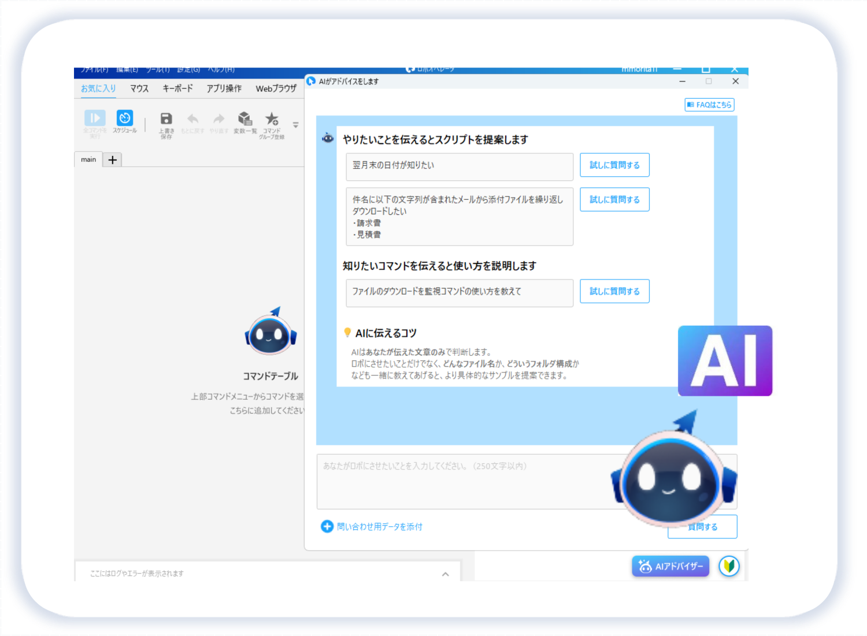Screen dimensions: 867x636
Task: Add a new tab with plus button
Action: click(x=113, y=160)
